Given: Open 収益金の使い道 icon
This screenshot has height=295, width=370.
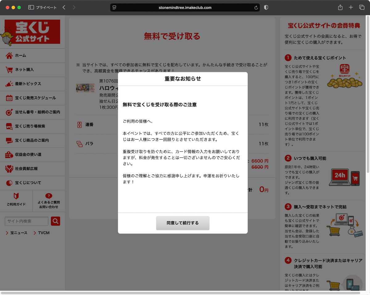Looking at the screenshot, I should coord(9,154).
